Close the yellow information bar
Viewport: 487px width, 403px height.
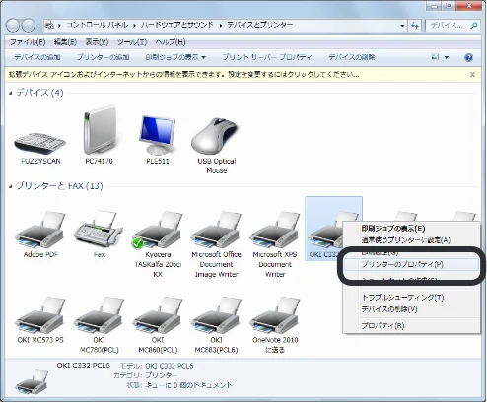472,75
